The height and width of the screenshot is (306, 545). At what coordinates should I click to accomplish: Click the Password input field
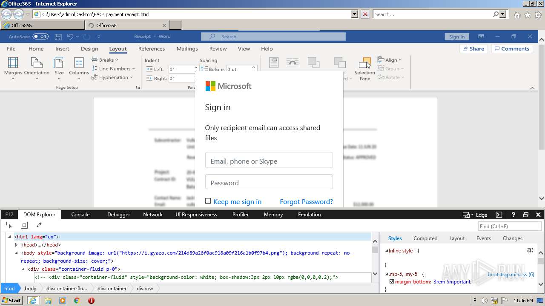pos(269,182)
